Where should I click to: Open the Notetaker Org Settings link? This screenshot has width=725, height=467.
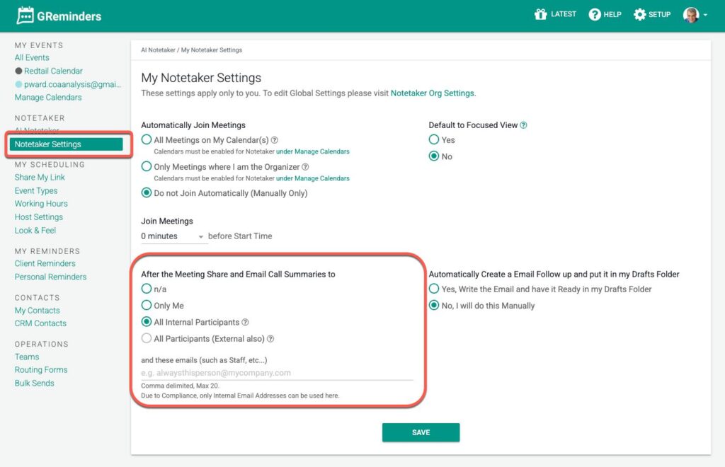tap(432, 93)
